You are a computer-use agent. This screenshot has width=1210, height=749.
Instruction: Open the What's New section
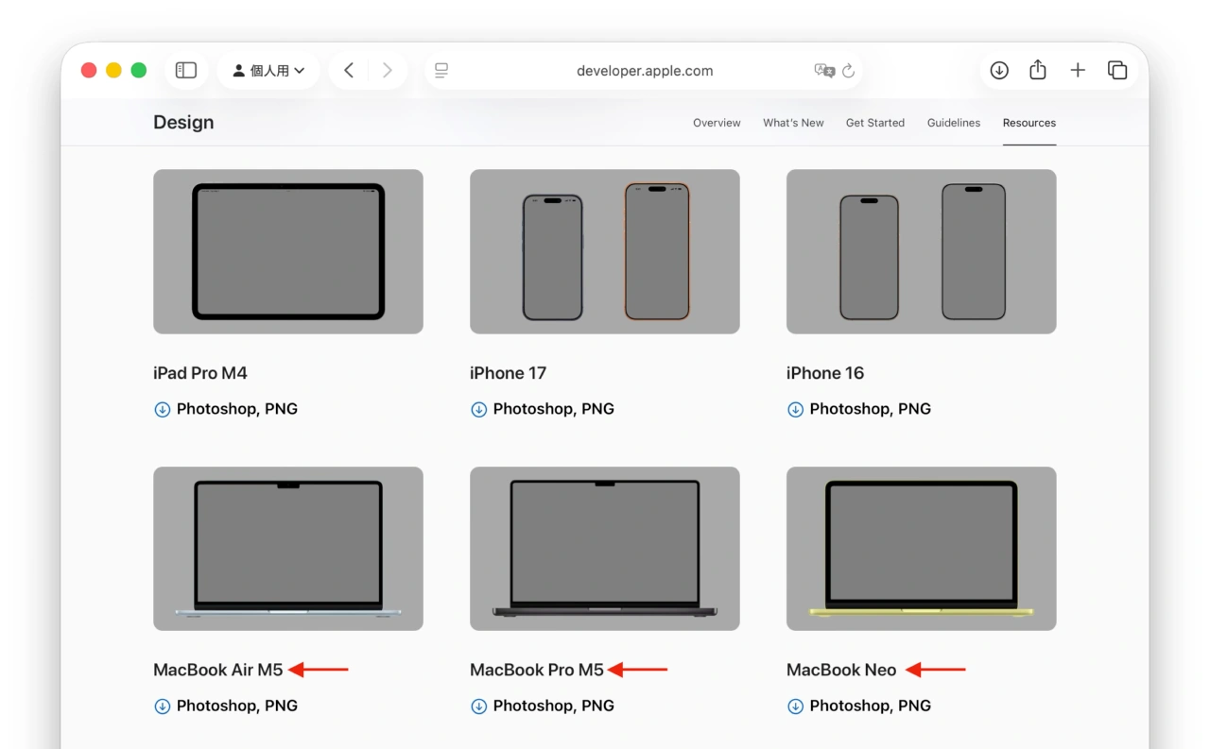793,123
